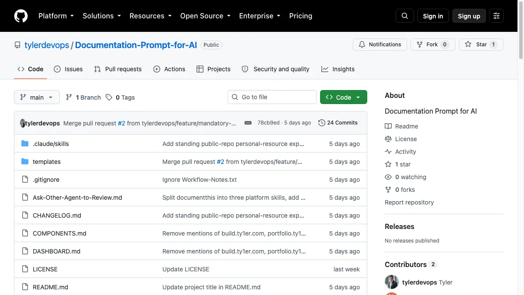
Task: Open 'Update LICENSE' commit message
Action: coord(186,269)
